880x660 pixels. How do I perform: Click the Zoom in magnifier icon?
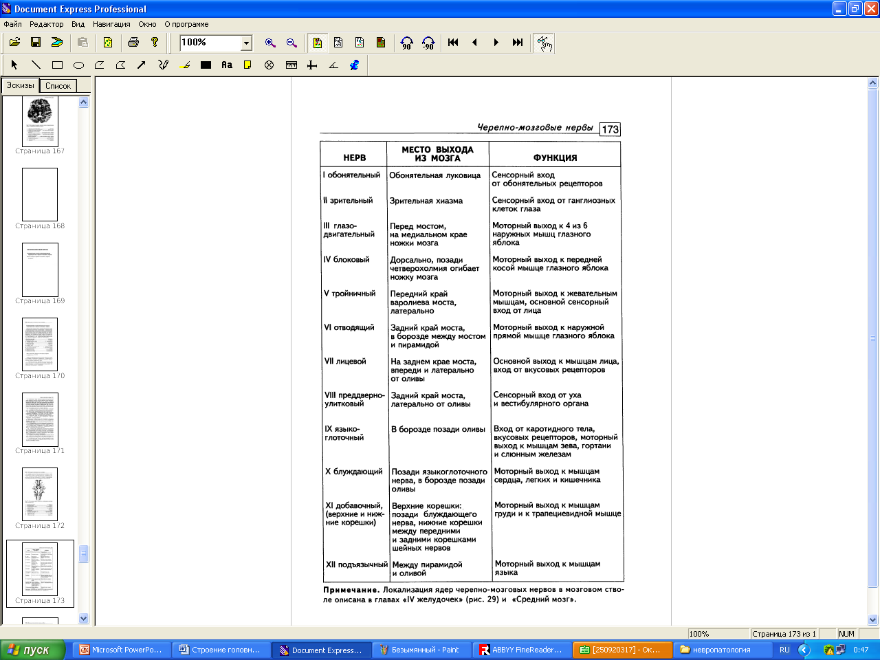pos(270,43)
